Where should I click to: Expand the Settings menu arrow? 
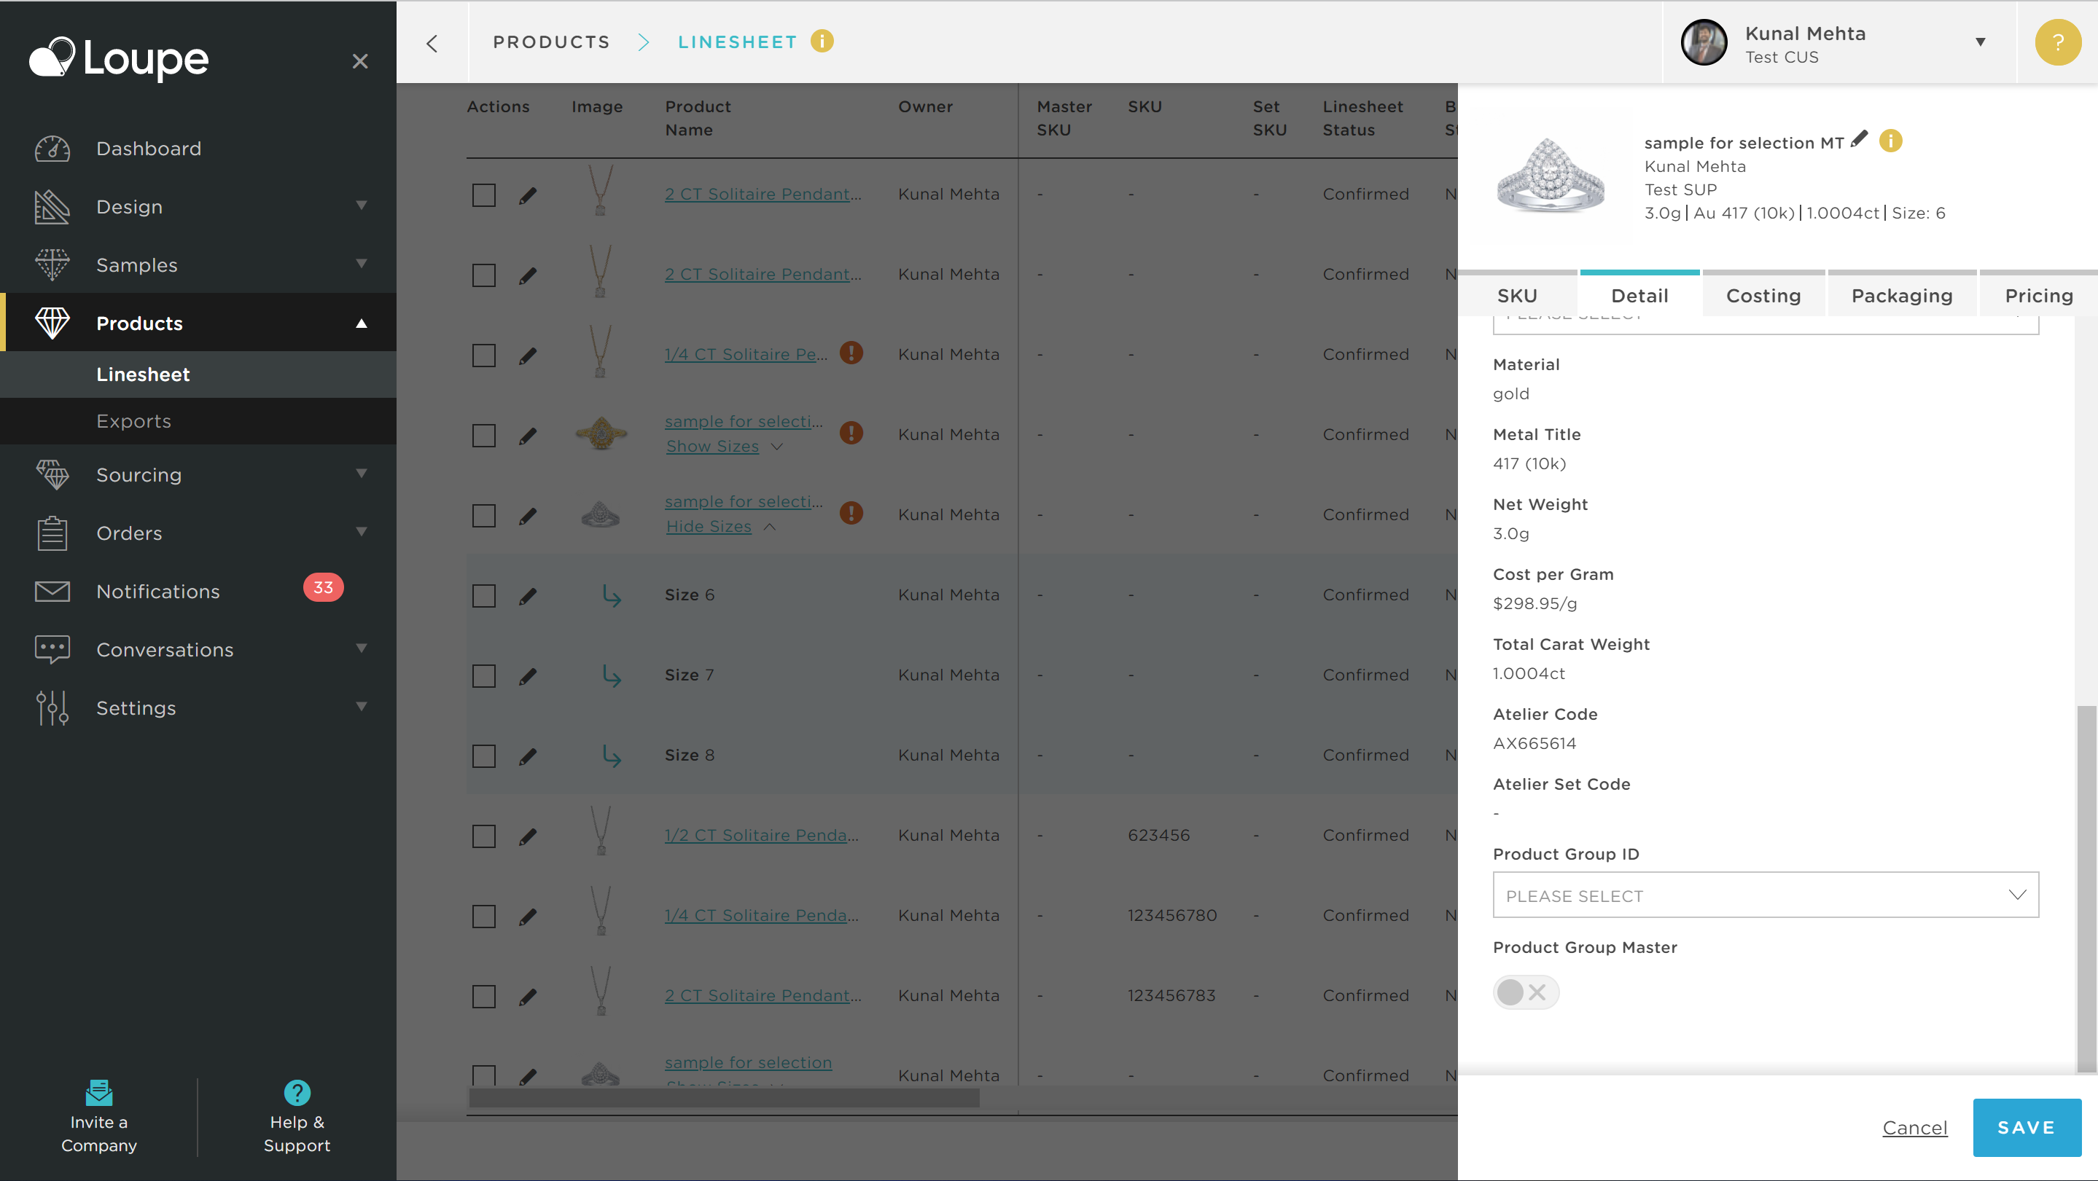tap(362, 707)
